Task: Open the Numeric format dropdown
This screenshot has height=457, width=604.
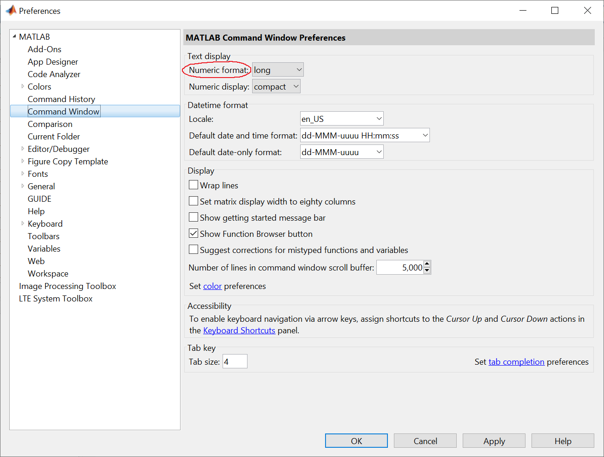Action: 278,70
